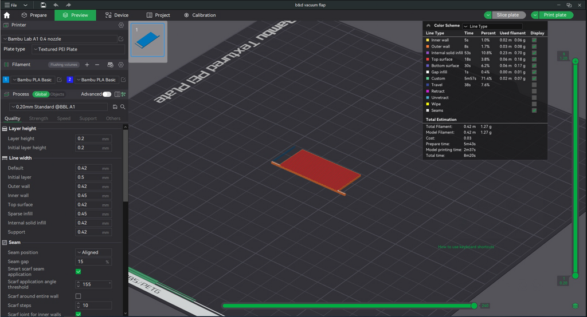Open filament settings gear icon
The width and height of the screenshot is (587, 317).
tap(121, 65)
